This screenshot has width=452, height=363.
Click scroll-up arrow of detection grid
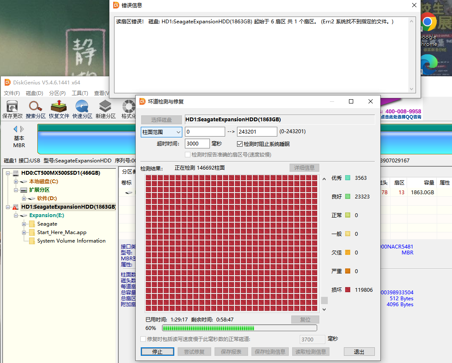[324, 179]
